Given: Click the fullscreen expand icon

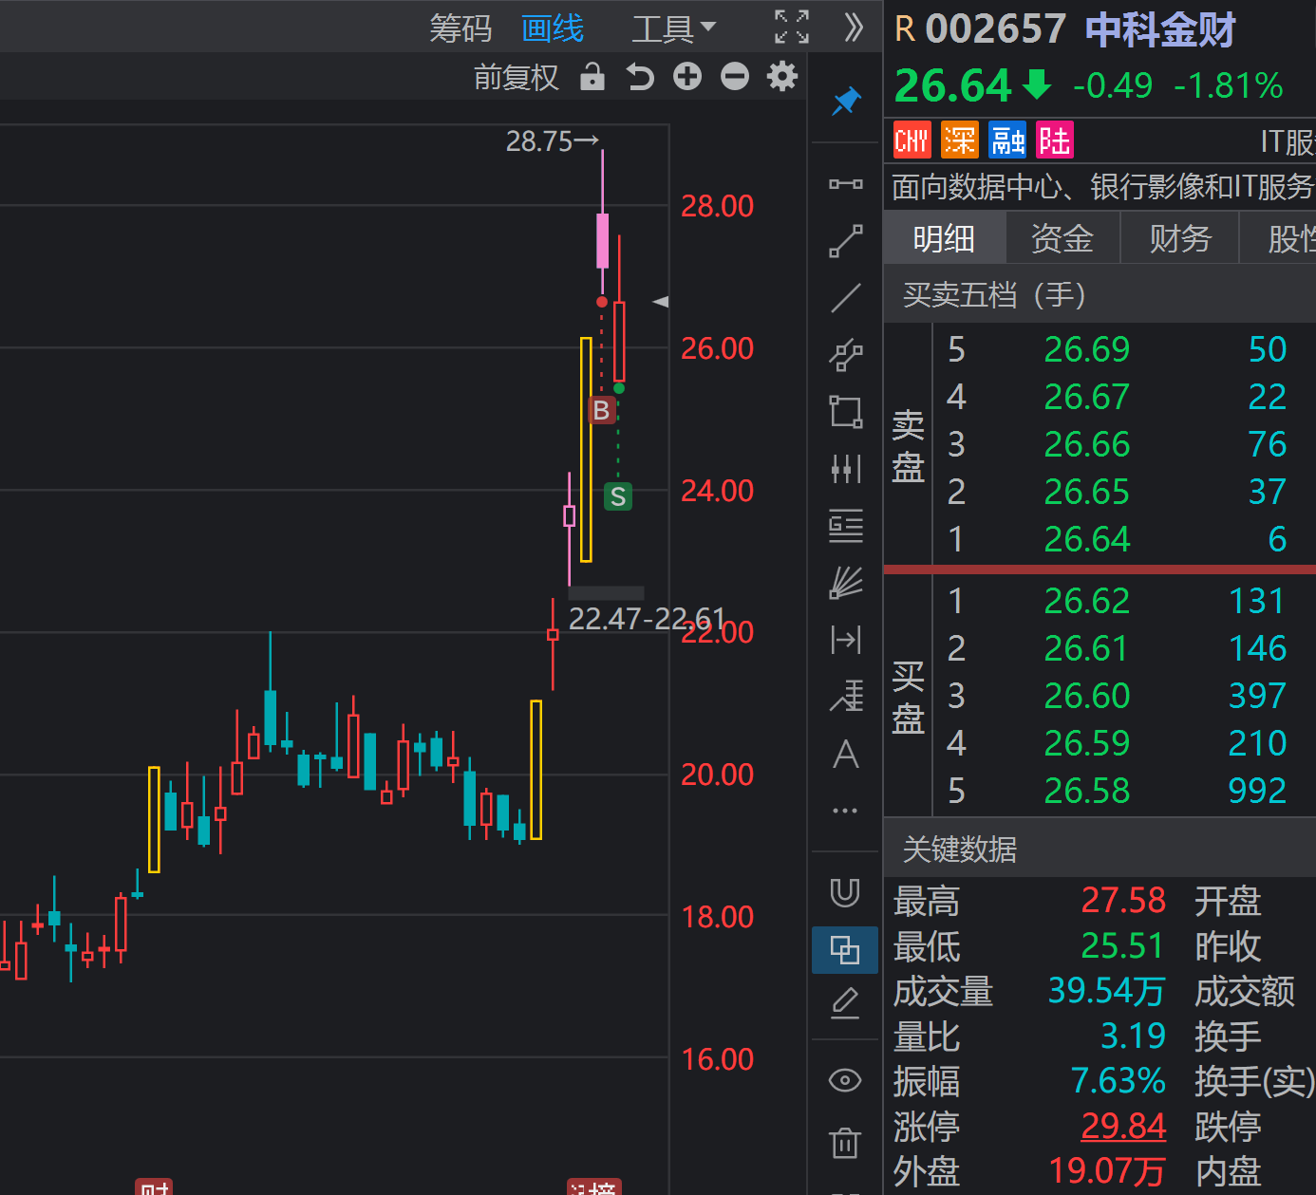Looking at the screenshot, I should point(792,28).
